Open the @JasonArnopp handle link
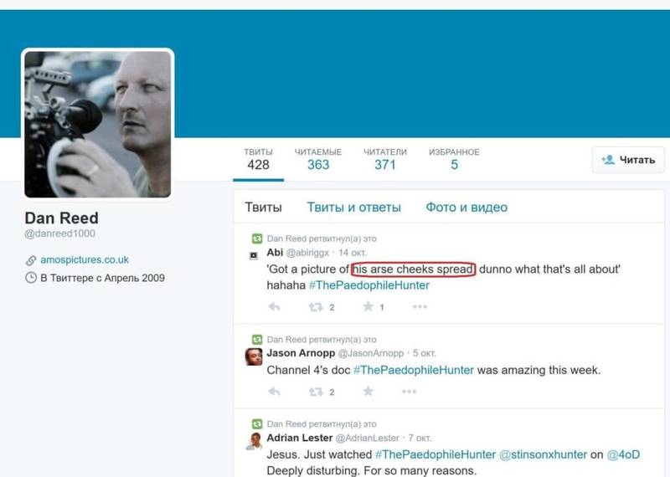Viewport: 670px width, 477px height. [370, 354]
